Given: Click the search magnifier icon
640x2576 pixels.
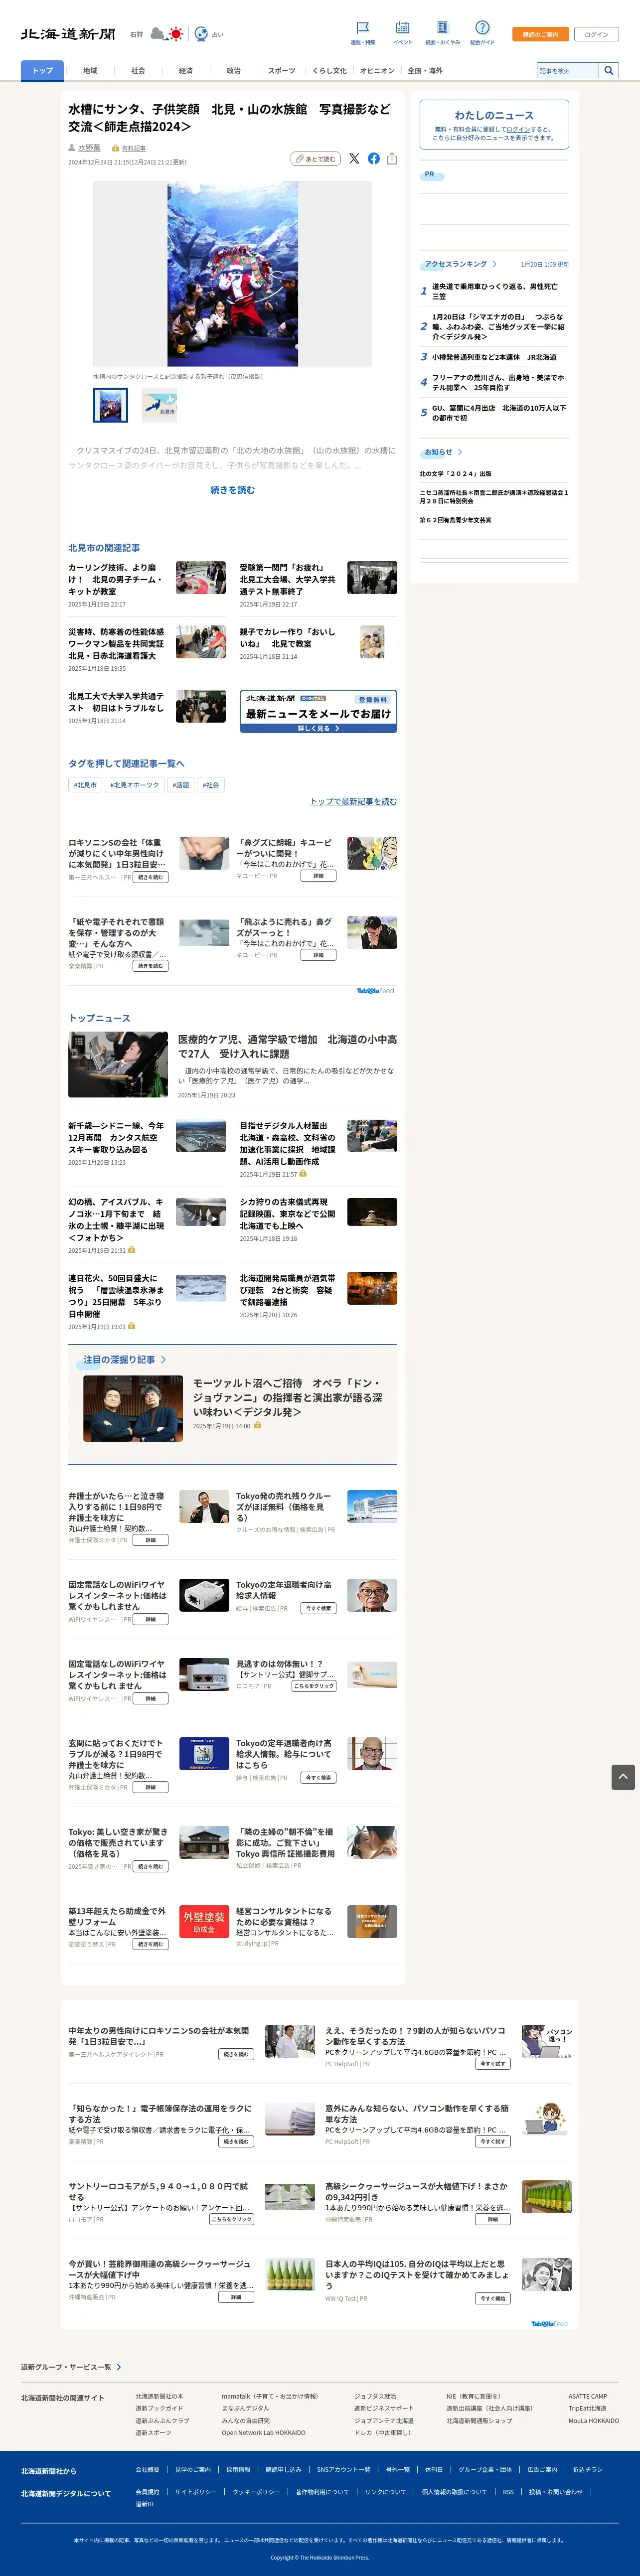Looking at the screenshot, I should 608,70.
